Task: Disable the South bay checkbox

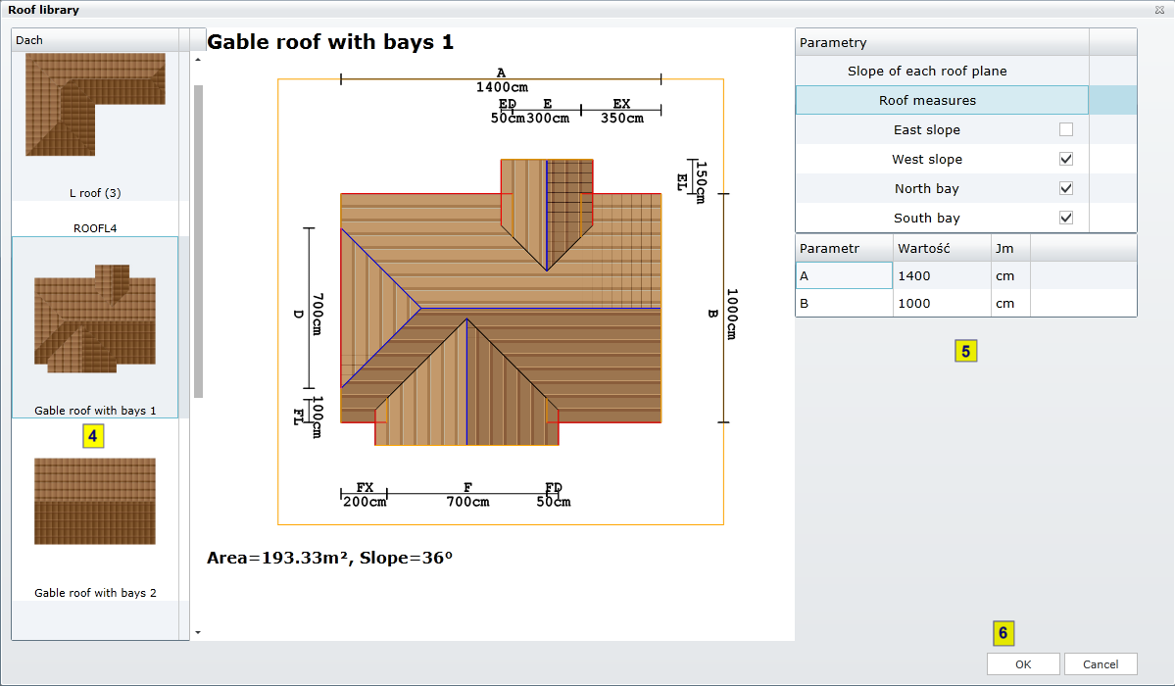Action: 1066,218
